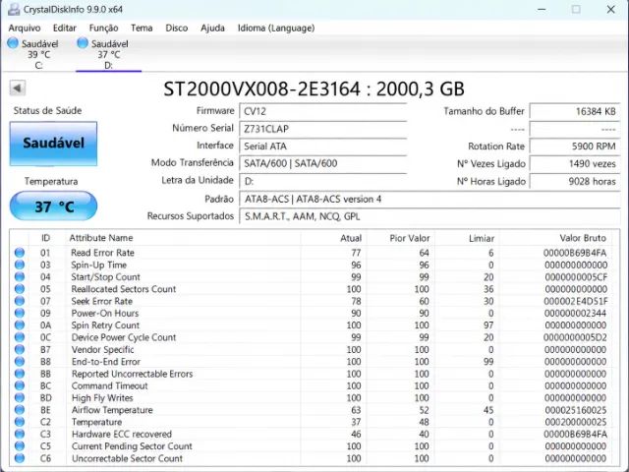Click the disk title ST2000VX008-2E3164 : 2000,3 GB
Image resolution: width=629 pixels, height=472 pixels.
[314, 88]
